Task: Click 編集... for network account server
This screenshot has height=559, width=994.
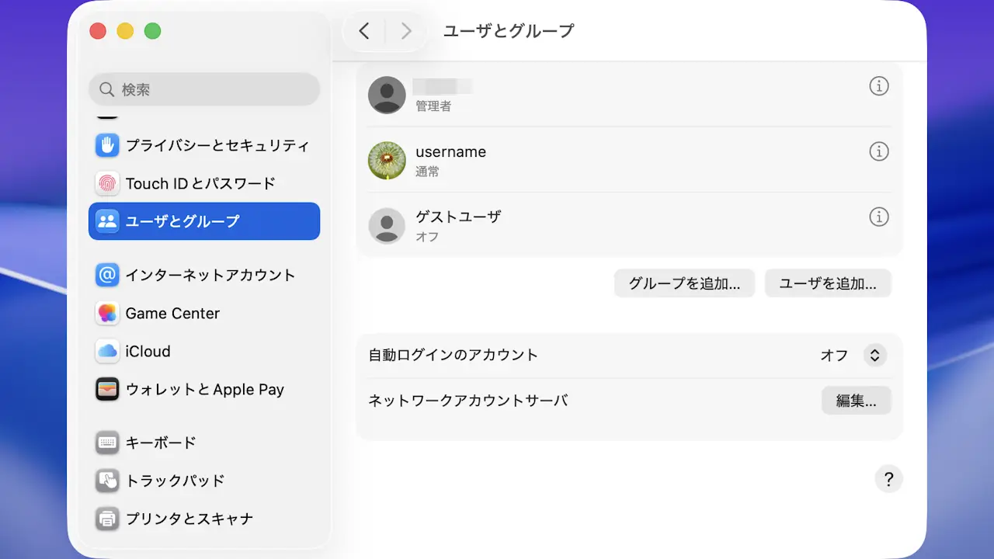Action: click(x=856, y=401)
